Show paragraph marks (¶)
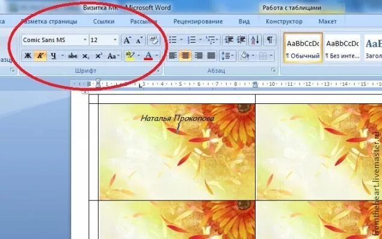This screenshot has height=239, width=382. coord(270,40)
